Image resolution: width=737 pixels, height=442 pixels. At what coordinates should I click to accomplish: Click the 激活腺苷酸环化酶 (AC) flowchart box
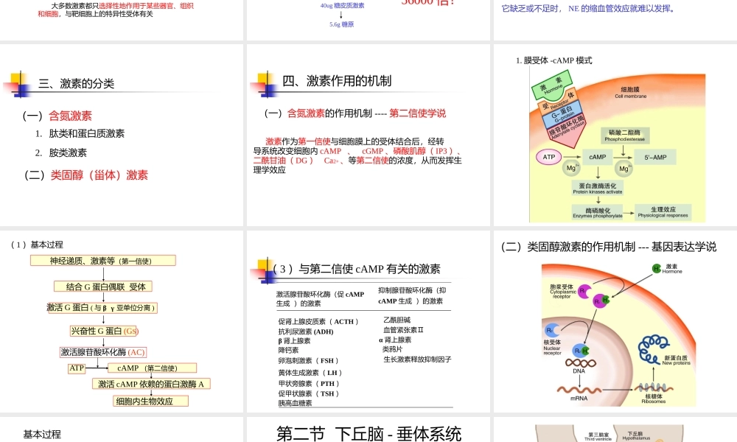pos(103,352)
